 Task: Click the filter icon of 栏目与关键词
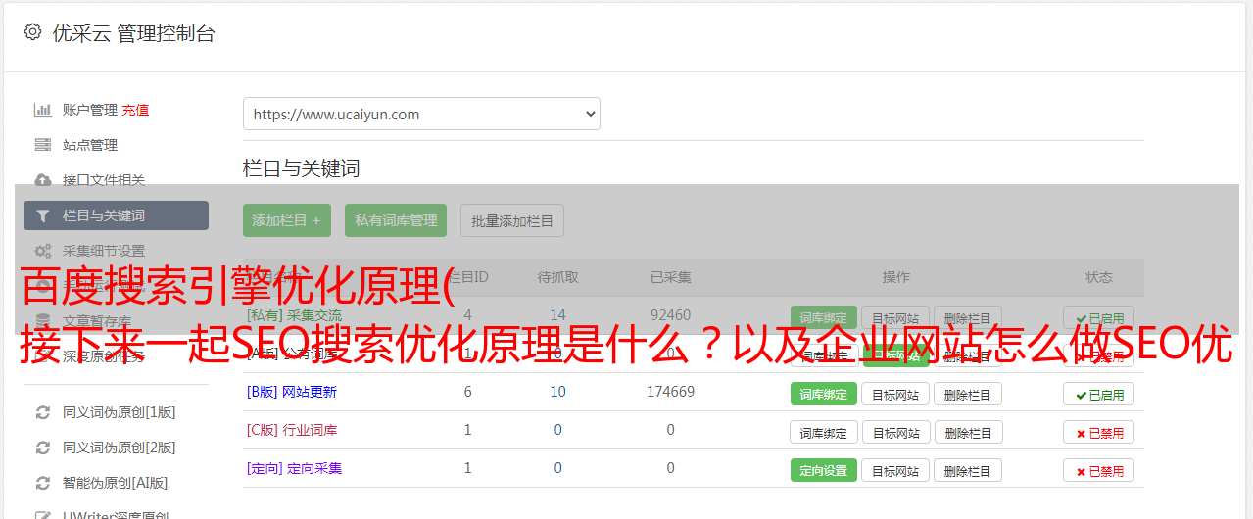[43, 215]
